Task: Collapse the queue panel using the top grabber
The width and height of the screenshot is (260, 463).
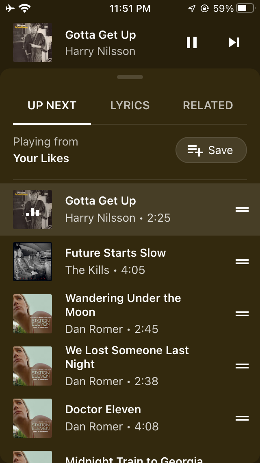Action: [x=130, y=77]
